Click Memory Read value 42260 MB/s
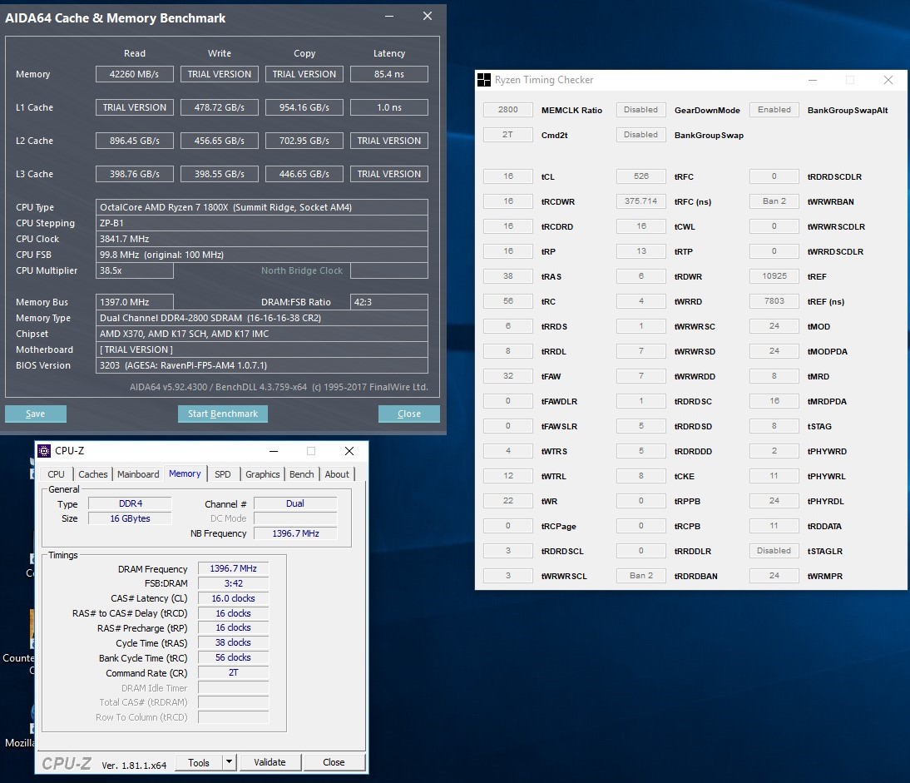Image resolution: width=910 pixels, height=783 pixels. [135, 74]
